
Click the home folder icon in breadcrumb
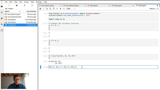tap(6, 9)
